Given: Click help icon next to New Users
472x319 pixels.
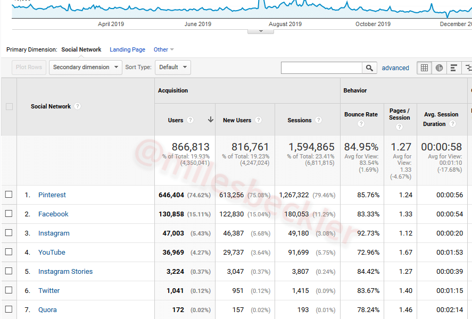Looking at the screenshot, I should click(x=258, y=120).
